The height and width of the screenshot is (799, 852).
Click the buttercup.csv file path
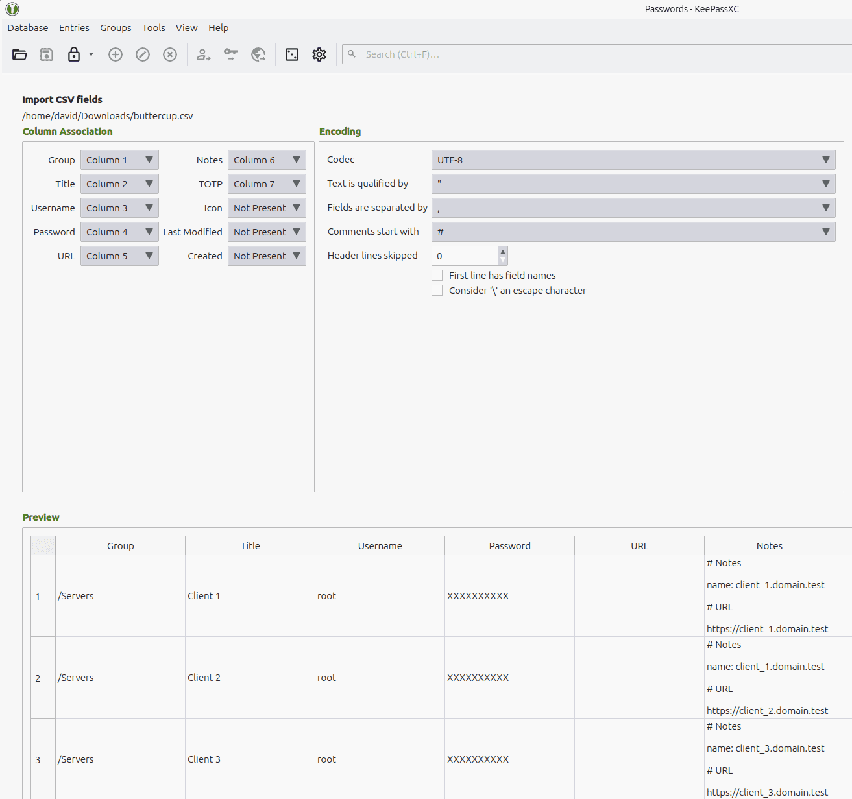(x=108, y=116)
